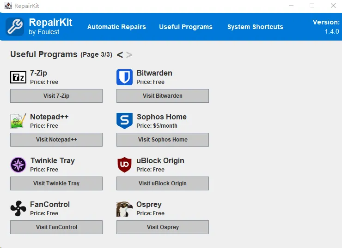Click the RepairKit title bar app icon
The height and width of the screenshot is (248, 342).
[x=8, y=6]
